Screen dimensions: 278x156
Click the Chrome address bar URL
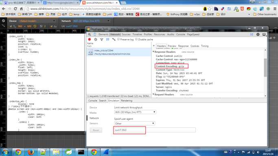click(85, 9)
